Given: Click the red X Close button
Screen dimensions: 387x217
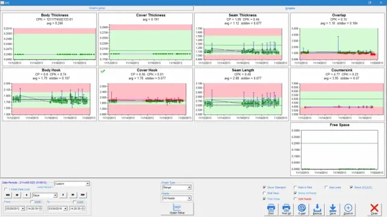Looking at the screenshot, I should (374, 209).
